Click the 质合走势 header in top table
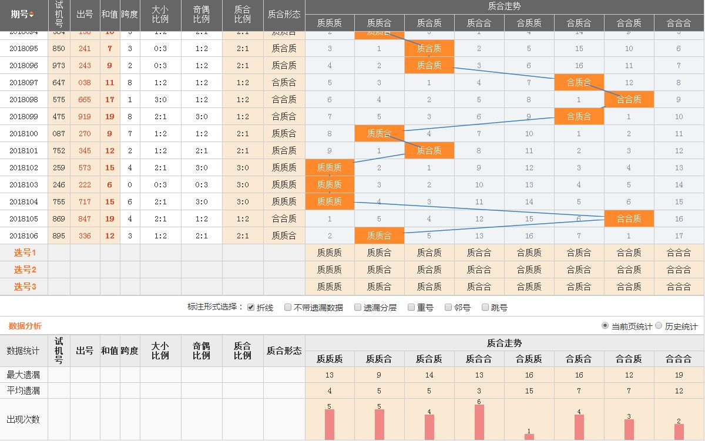The height and width of the screenshot is (441, 705). 505,6
